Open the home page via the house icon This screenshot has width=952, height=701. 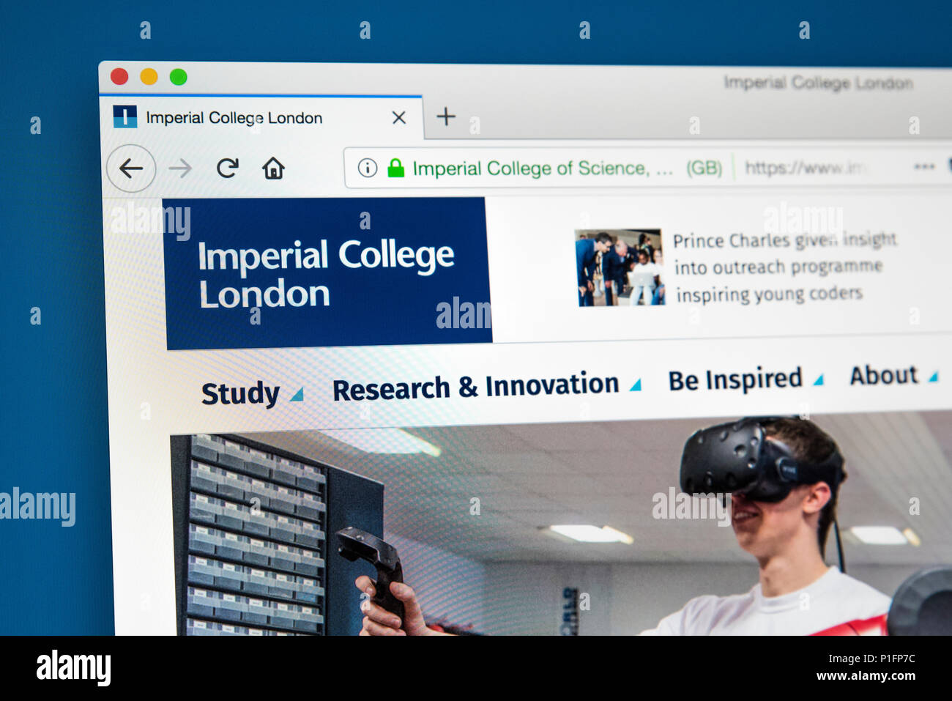coord(273,168)
